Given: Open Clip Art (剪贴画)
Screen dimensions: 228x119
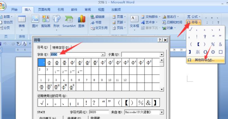Looking at the screenshot, I should point(46,21).
